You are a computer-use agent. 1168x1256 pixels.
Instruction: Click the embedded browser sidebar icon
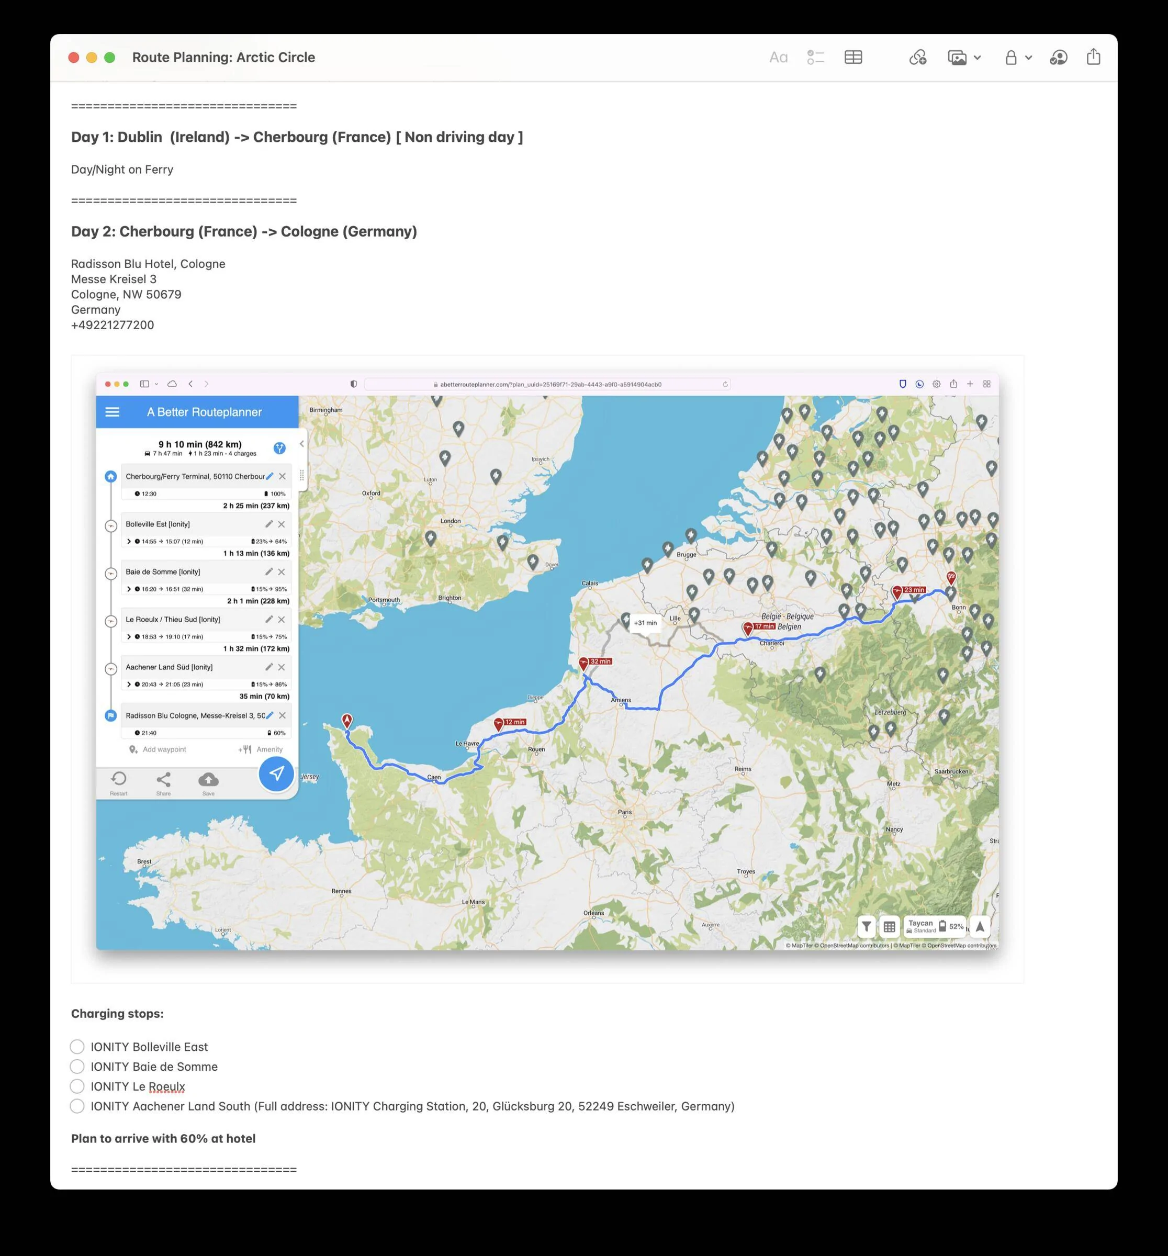click(x=144, y=384)
